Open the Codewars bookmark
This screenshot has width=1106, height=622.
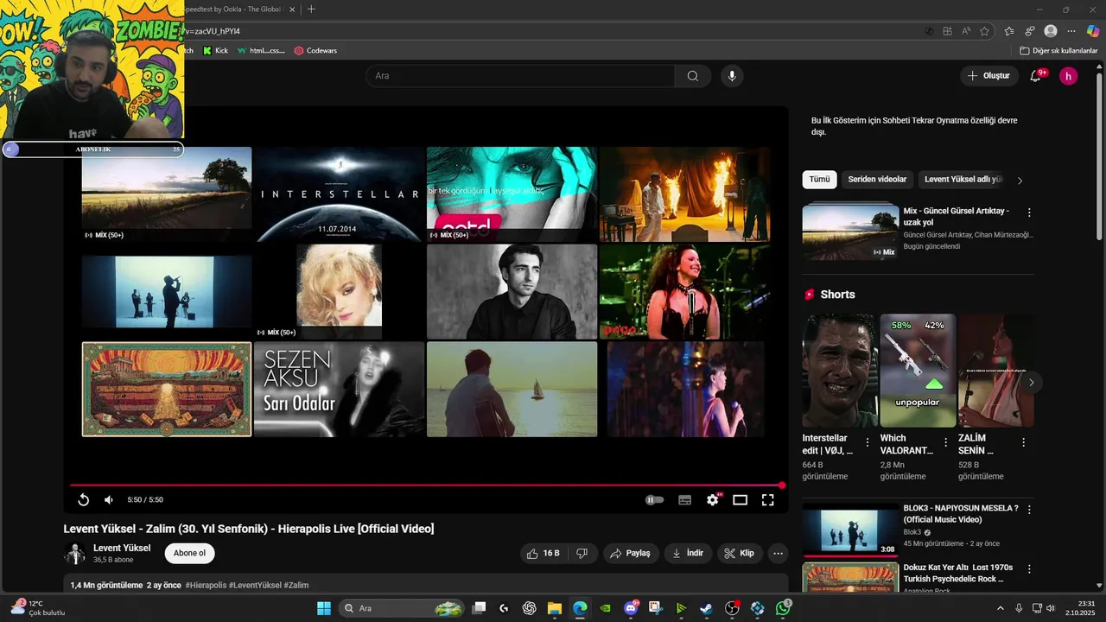click(315, 51)
